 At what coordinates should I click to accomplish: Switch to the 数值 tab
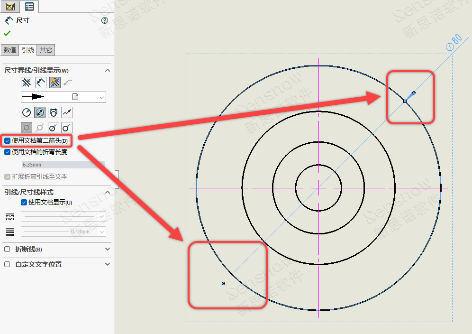pyautogui.click(x=10, y=50)
